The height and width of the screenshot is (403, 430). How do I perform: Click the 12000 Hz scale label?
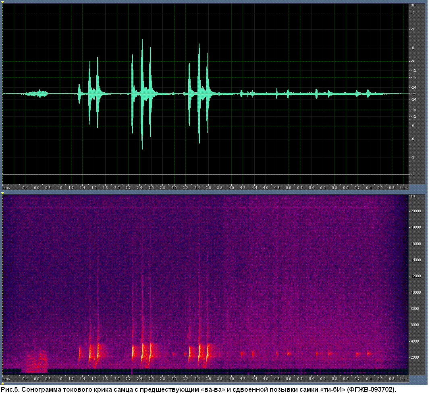pos(416,276)
